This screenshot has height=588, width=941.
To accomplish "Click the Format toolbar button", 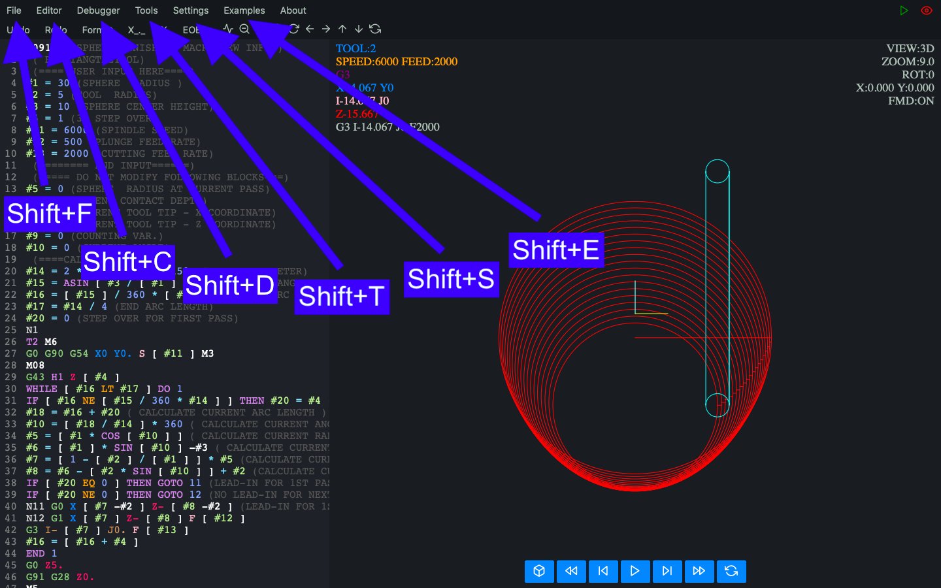I will click(x=97, y=30).
